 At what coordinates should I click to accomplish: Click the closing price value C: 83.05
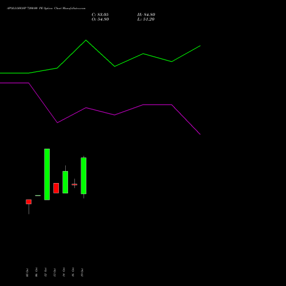point(100,15)
